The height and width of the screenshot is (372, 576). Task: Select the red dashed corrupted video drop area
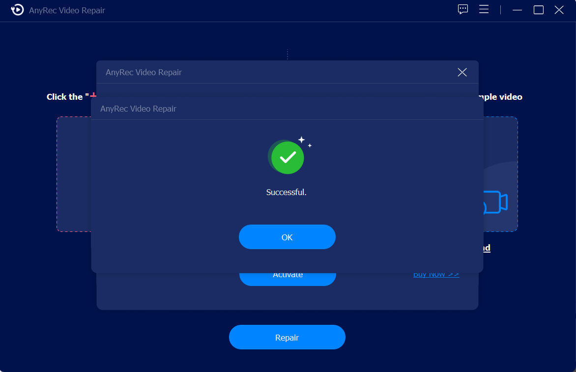click(74, 174)
